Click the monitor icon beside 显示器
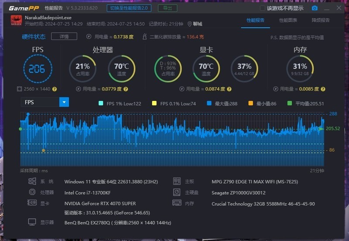 tap(32, 222)
